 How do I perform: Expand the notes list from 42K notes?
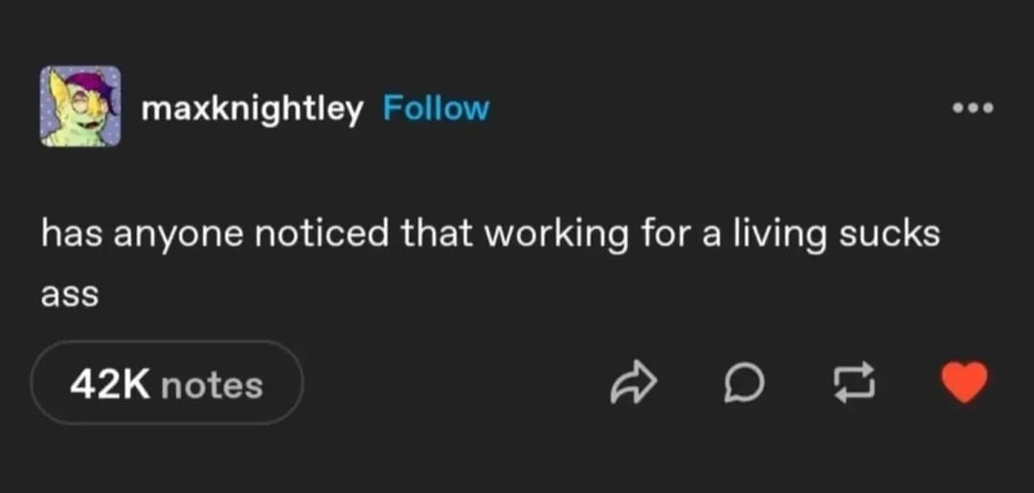(167, 384)
